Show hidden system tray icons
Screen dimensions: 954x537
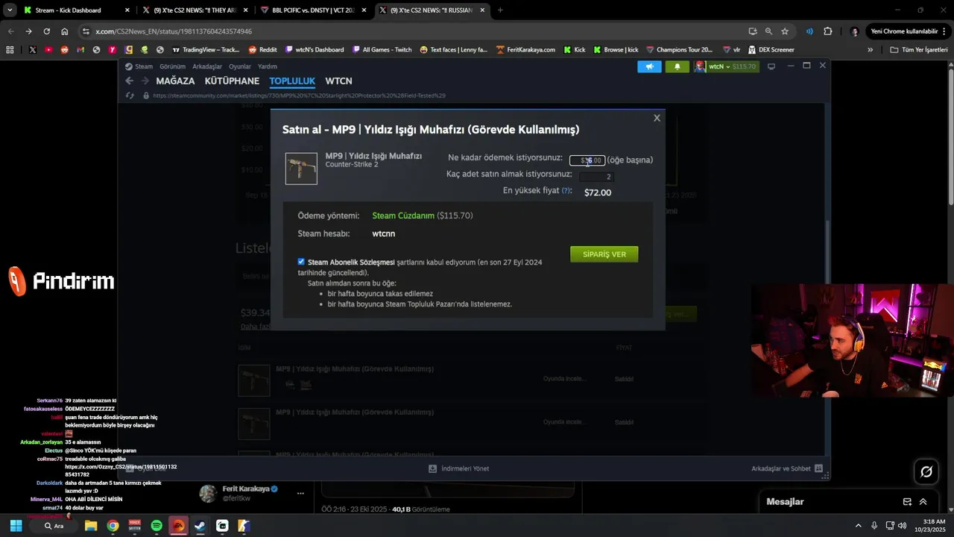[x=858, y=526]
